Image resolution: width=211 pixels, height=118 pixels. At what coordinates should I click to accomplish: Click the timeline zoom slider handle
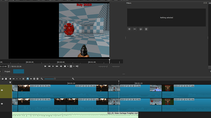[x=55, y=79]
